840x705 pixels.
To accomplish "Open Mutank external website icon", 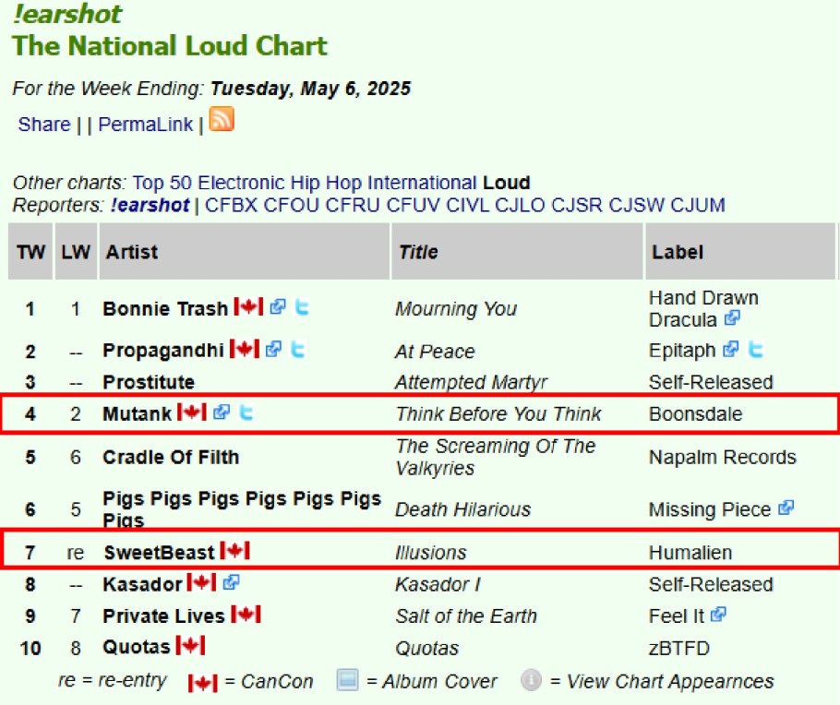I will point(222,412).
